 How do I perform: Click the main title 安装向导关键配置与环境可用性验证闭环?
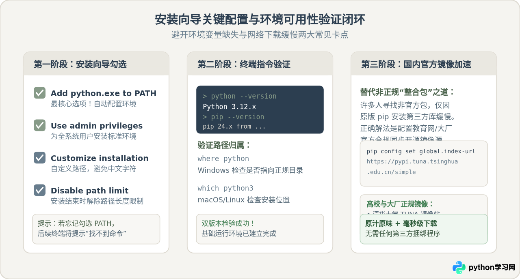pyautogui.click(x=260, y=19)
